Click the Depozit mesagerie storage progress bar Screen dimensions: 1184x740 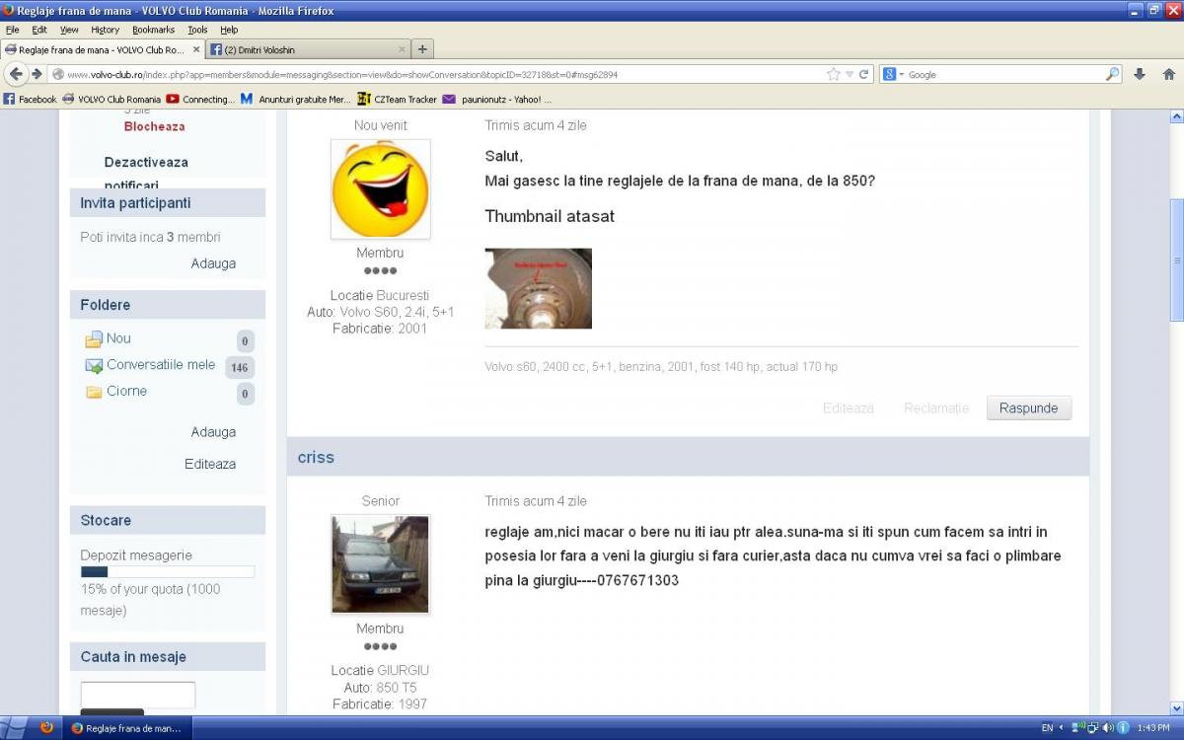pos(168,571)
